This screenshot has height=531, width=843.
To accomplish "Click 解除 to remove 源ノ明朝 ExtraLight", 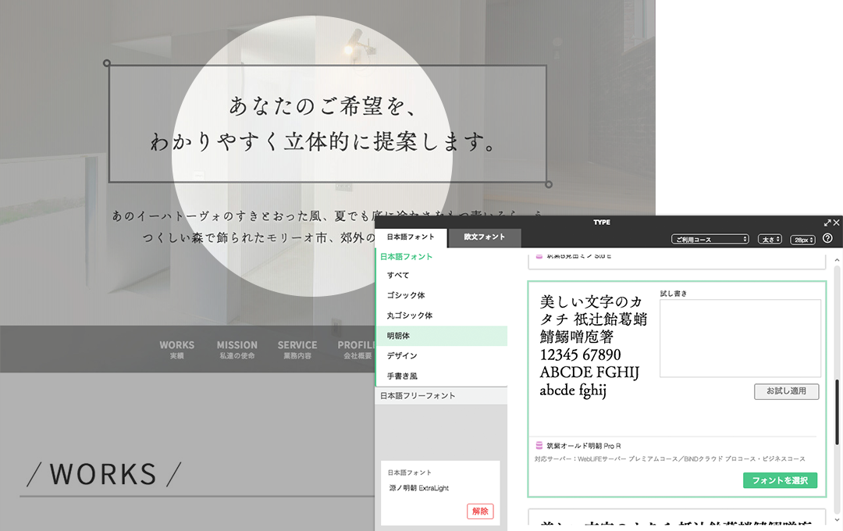I will [480, 511].
